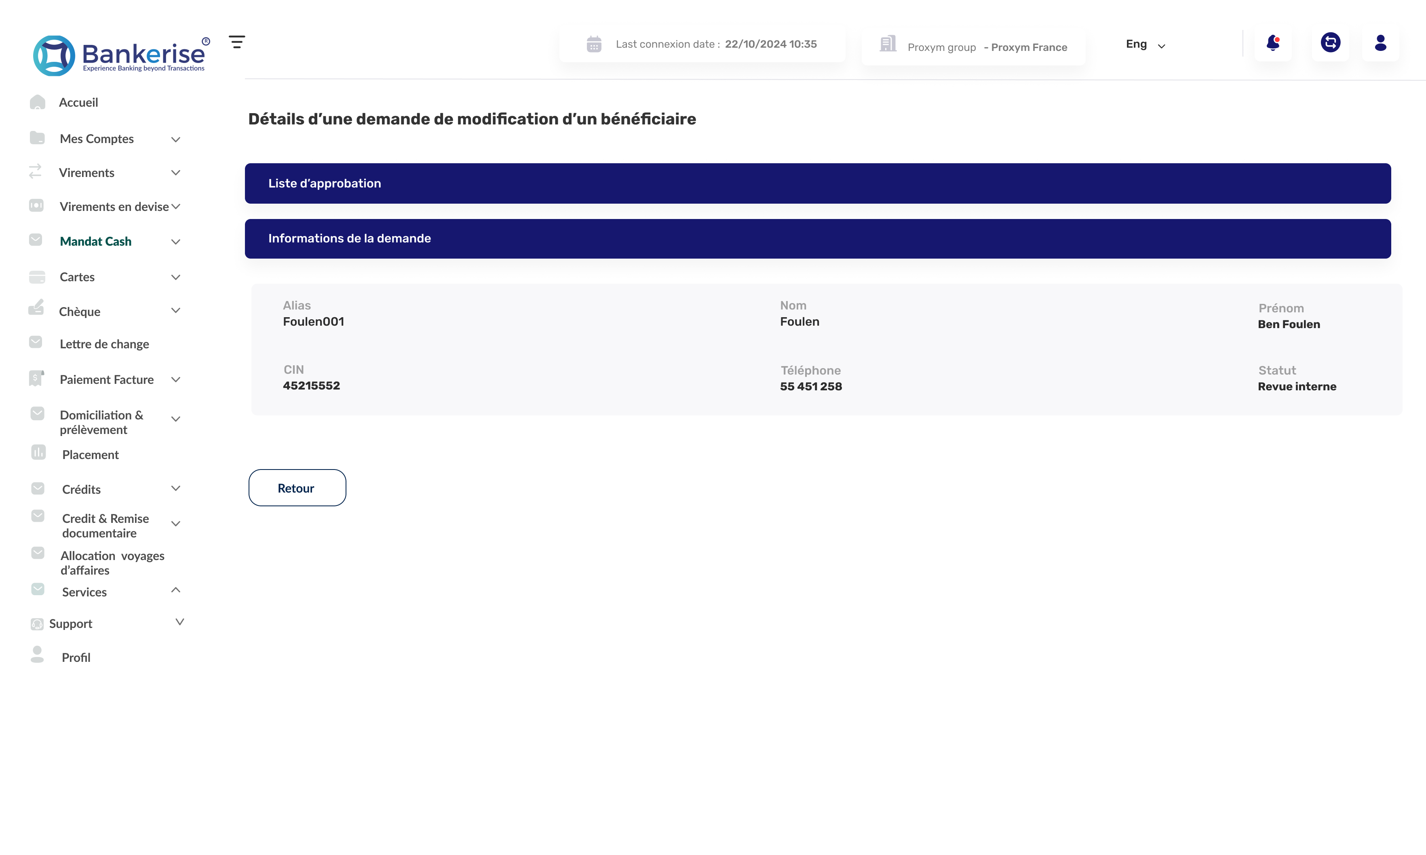Expand the Virements en devise chevron
The height and width of the screenshot is (855, 1426).
(x=176, y=206)
